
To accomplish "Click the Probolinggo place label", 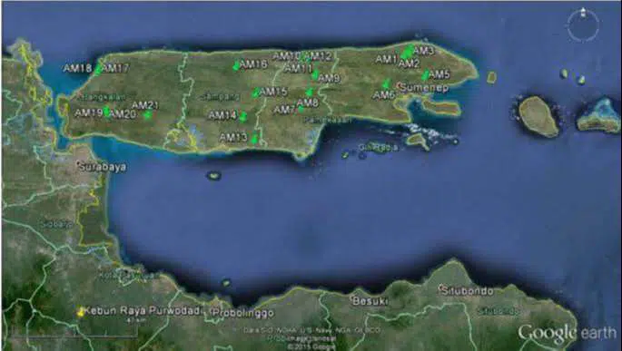I will 243,313.
